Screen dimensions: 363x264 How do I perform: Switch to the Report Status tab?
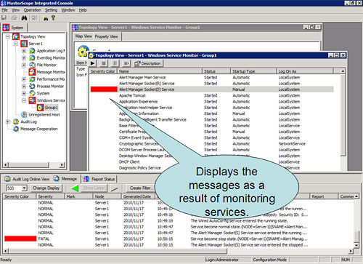click(x=99, y=179)
